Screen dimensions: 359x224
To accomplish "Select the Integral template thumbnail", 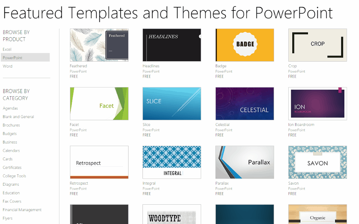I will point(172,162).
